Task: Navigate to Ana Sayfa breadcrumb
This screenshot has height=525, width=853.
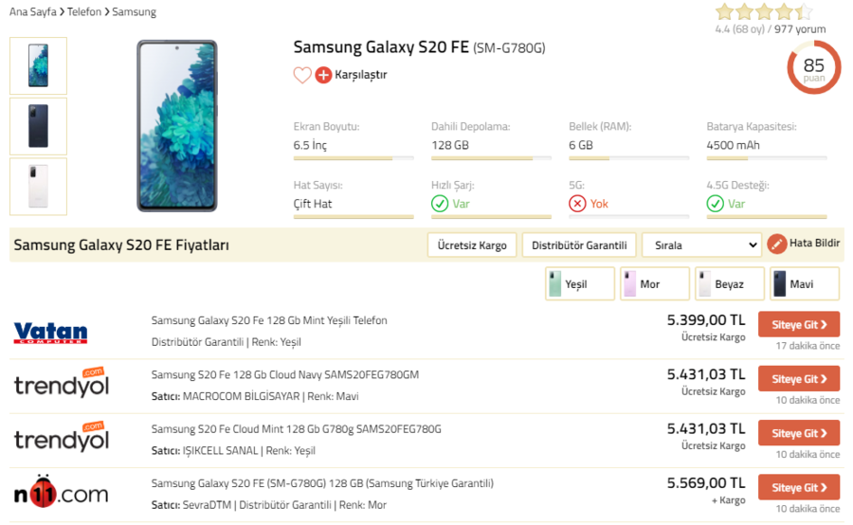Action: pos(31,12)
